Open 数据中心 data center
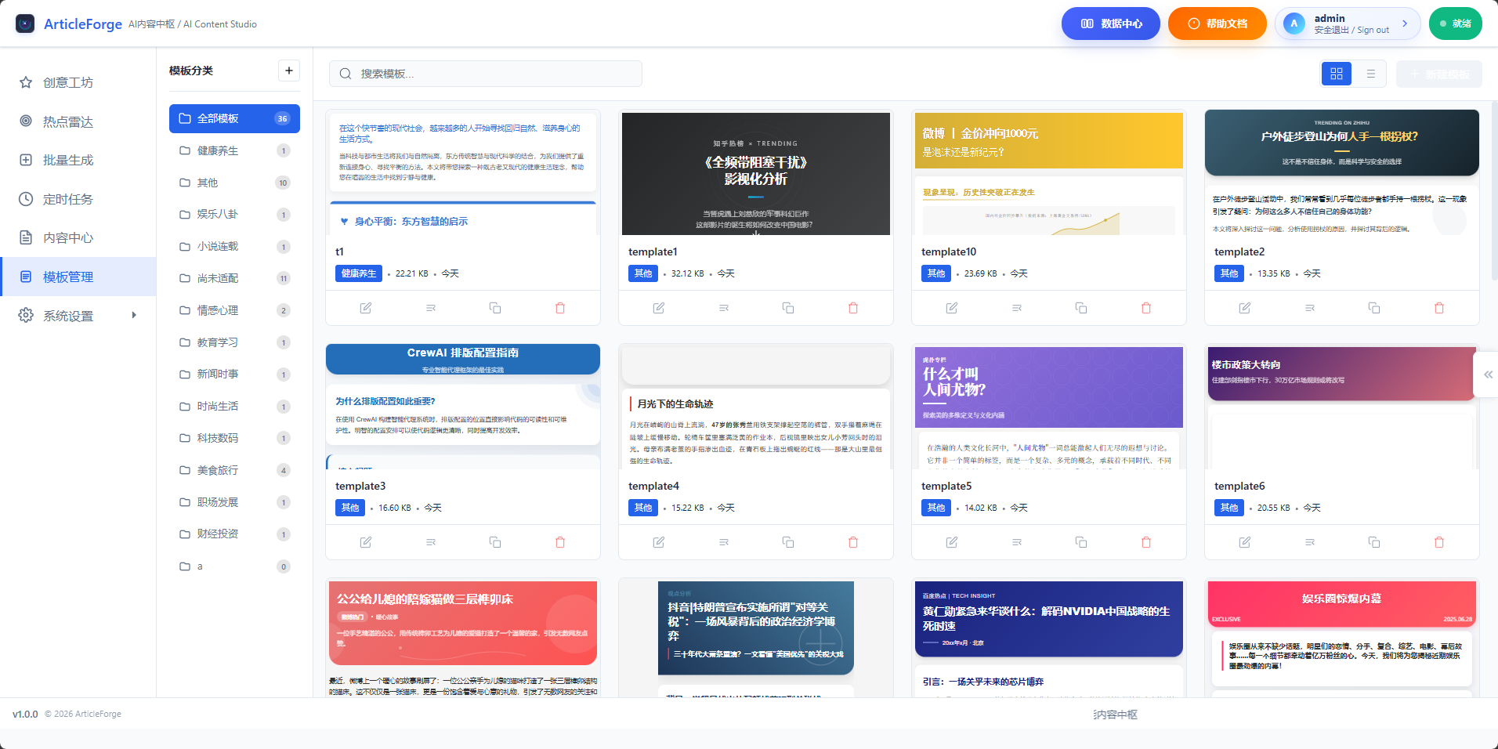Screen dimensions: 1498x749 [1110, 24]
